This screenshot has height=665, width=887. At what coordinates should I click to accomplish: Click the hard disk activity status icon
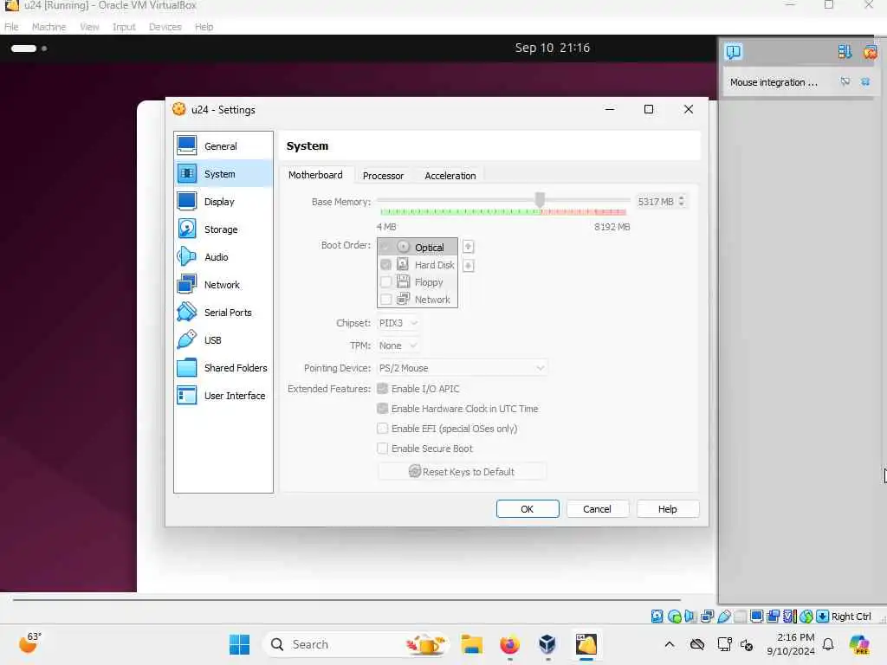657,617
